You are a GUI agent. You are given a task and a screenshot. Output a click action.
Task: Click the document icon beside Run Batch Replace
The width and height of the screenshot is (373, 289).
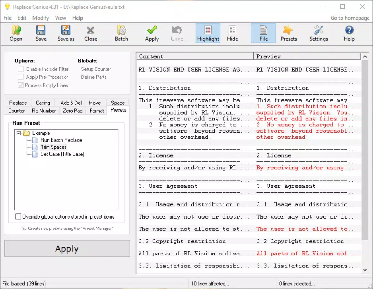[35, 140]
